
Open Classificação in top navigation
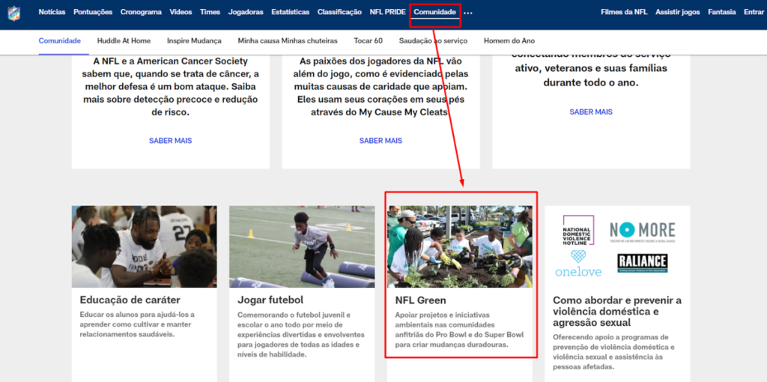[339, 12]
